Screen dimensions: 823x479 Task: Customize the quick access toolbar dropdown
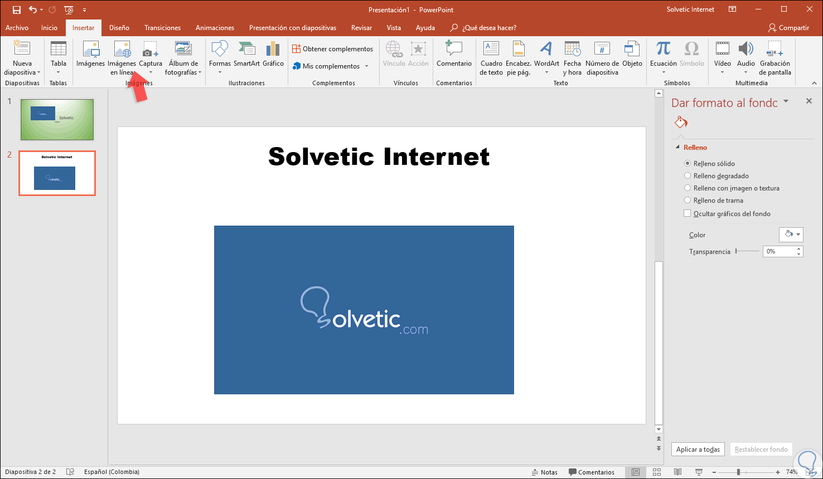(x=84, y=9)
